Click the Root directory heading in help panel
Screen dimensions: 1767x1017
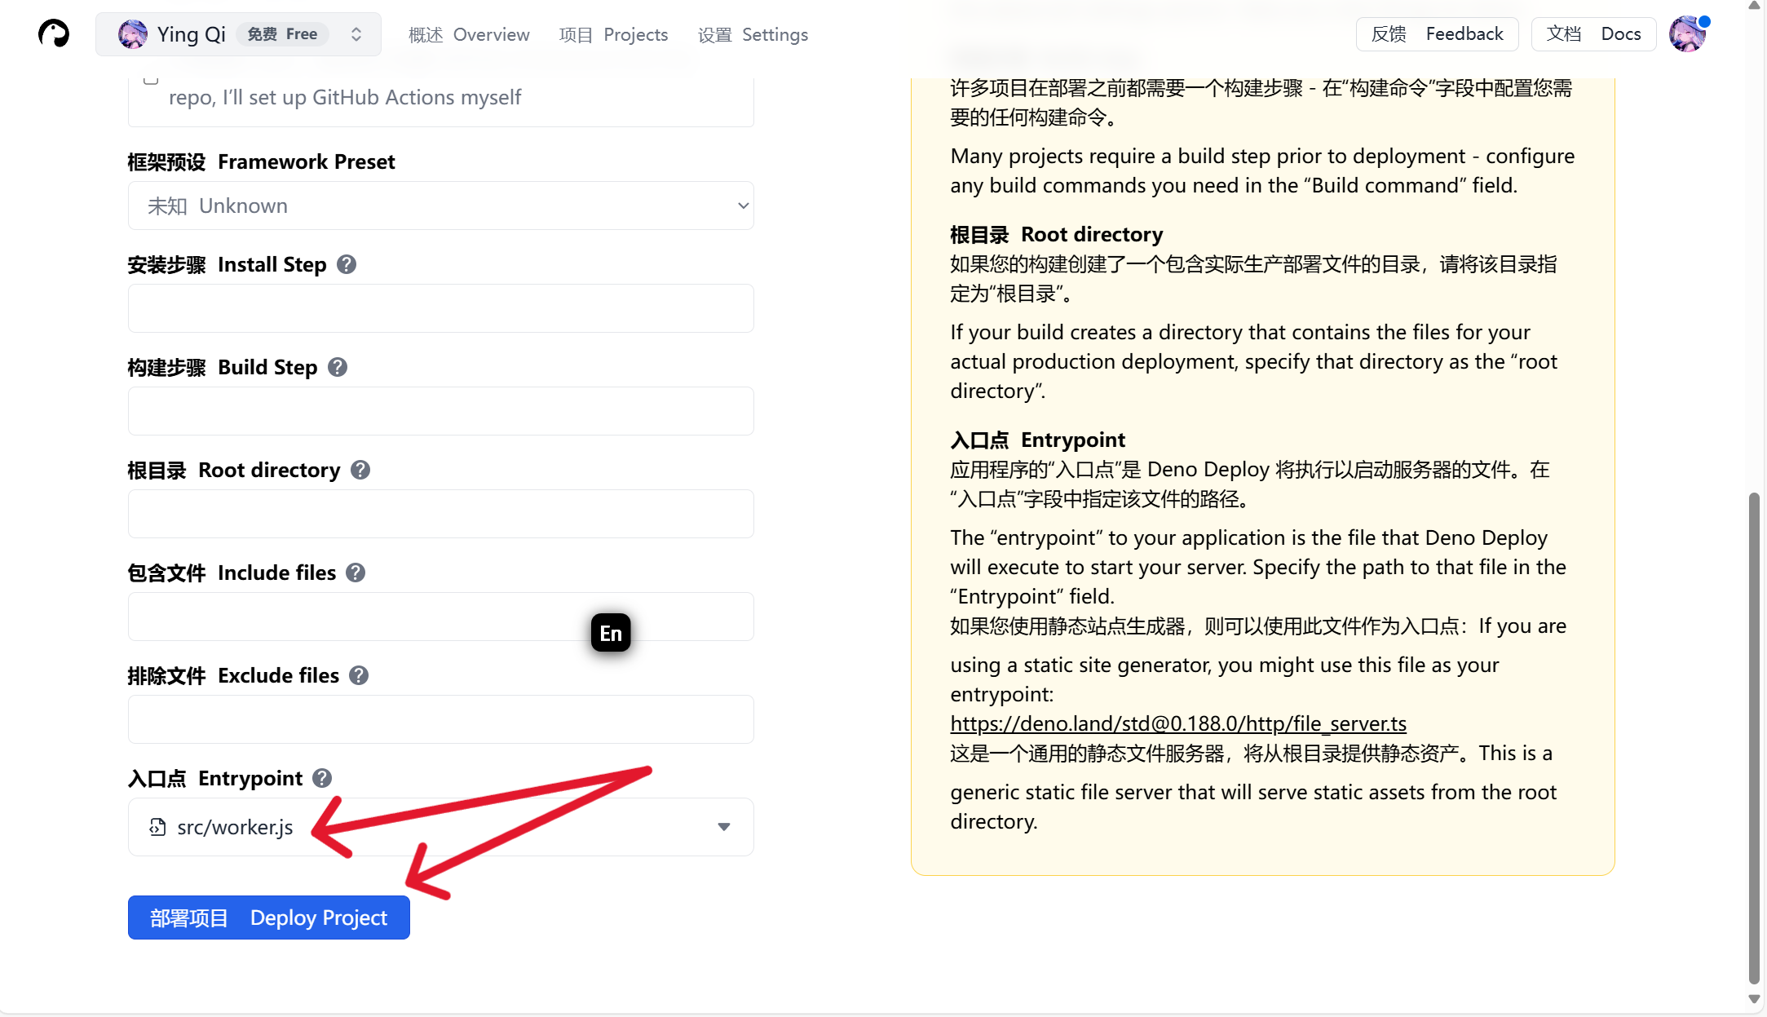(1056, 234)
